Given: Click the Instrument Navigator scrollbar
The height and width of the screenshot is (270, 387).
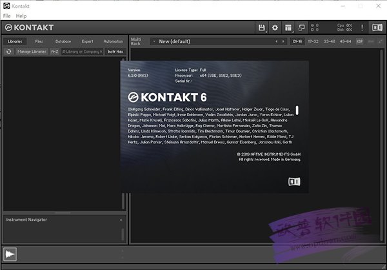Looking at the screenshot, I should [x=123, y=234].
